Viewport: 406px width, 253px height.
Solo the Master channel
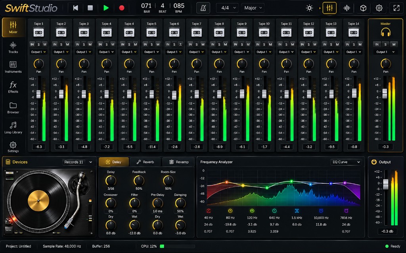tap(385, 44)
